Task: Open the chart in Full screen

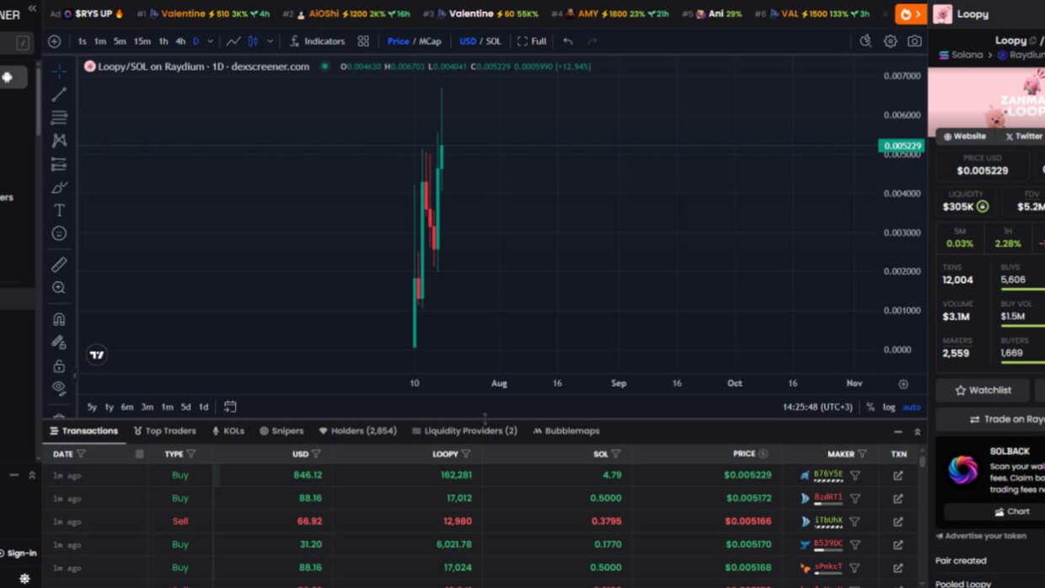Action: click(x=532, y=41)
